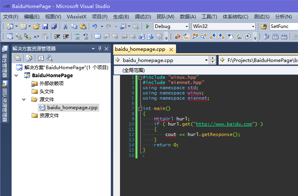Open the 团队资源管理器 side tab
The width and height of the screenshot is (298, 196).
[x=4, y=101]
